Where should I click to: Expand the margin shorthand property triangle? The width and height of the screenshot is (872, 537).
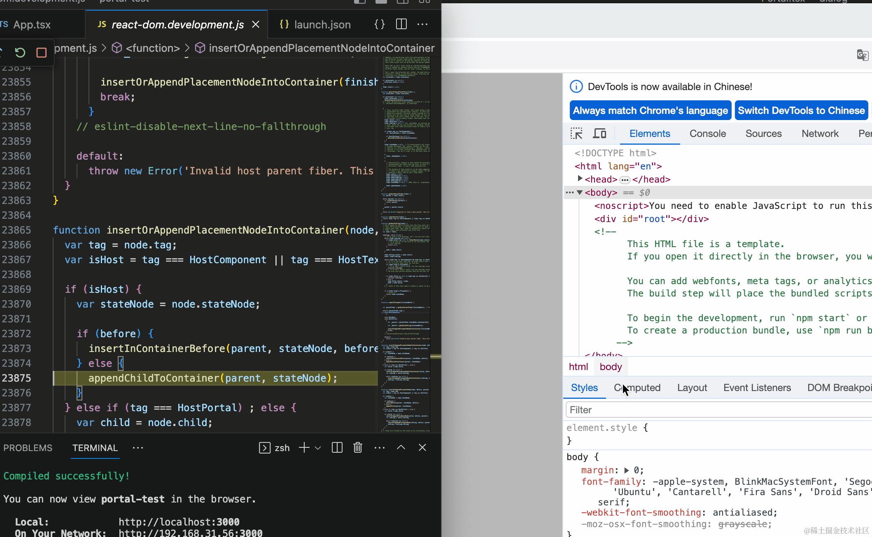[x=626, y=470]
